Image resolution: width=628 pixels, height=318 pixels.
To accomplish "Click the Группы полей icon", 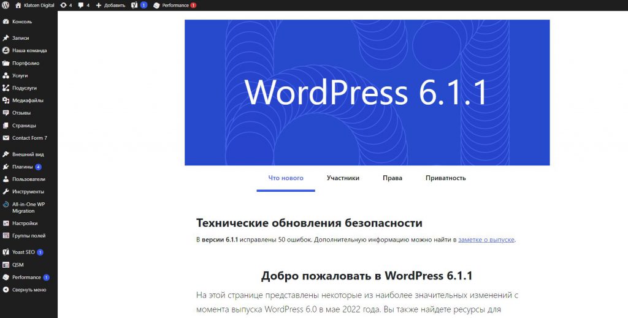I will (x=6, y=236).
